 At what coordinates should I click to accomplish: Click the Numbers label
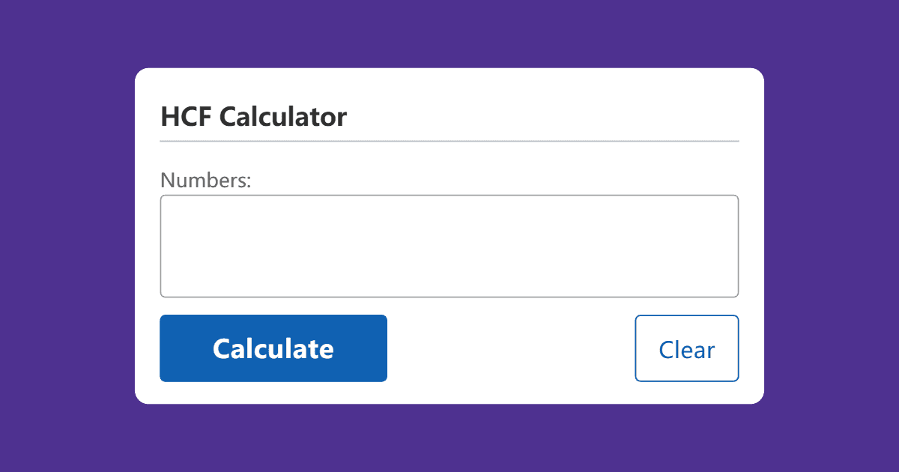[205, 180]
